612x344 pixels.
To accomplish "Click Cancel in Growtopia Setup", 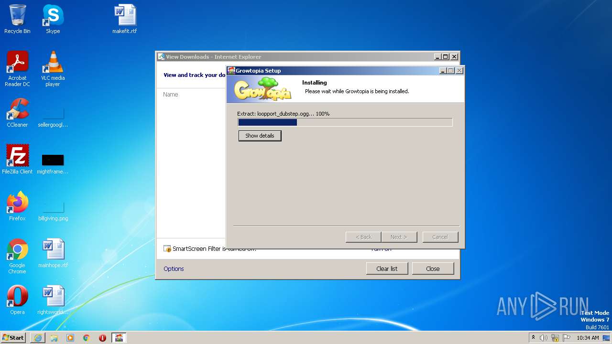I will pyautogui.click(x=440, y=237).
